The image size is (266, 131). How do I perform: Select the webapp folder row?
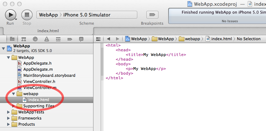47,94
